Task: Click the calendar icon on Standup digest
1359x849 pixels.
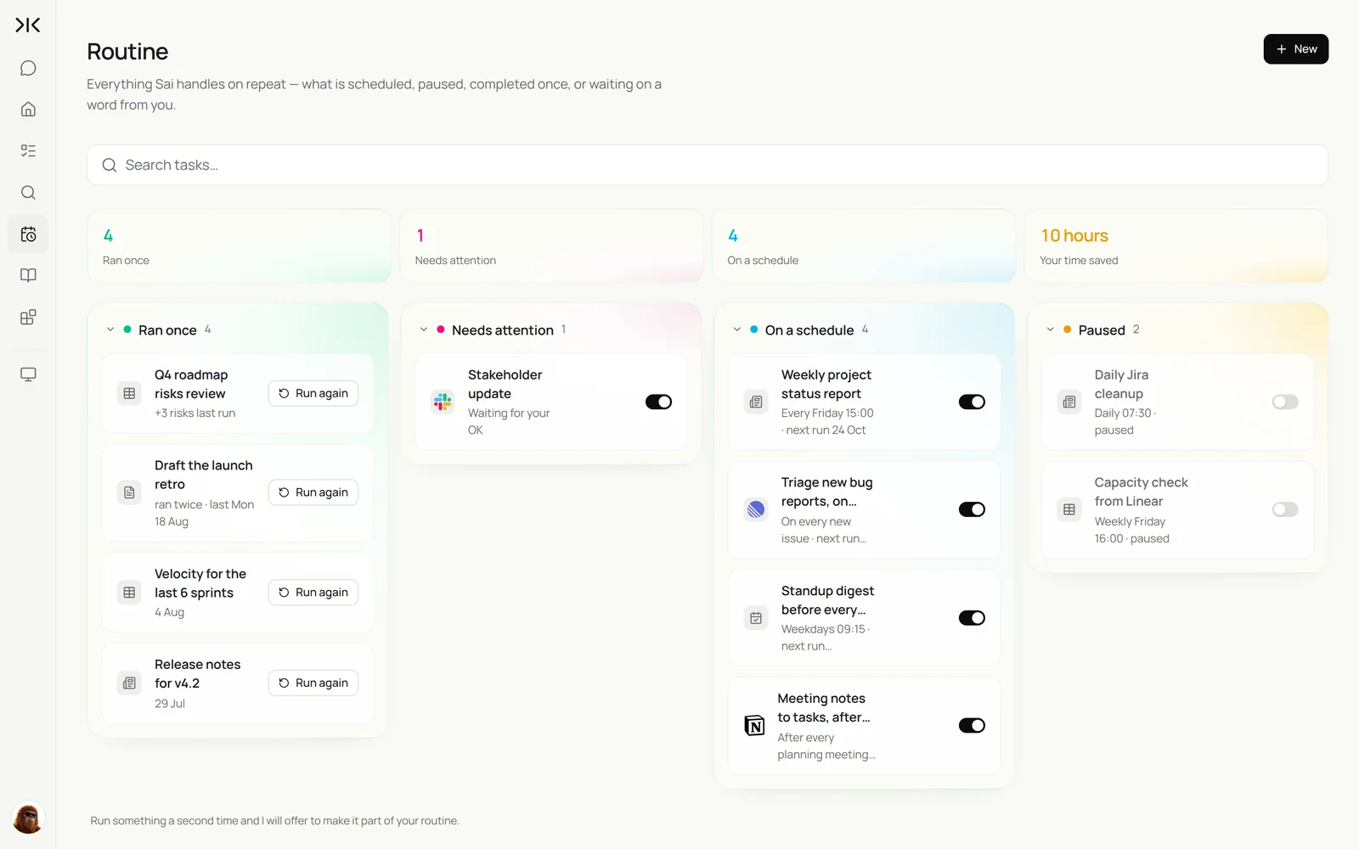Action: tap(756, 618)
